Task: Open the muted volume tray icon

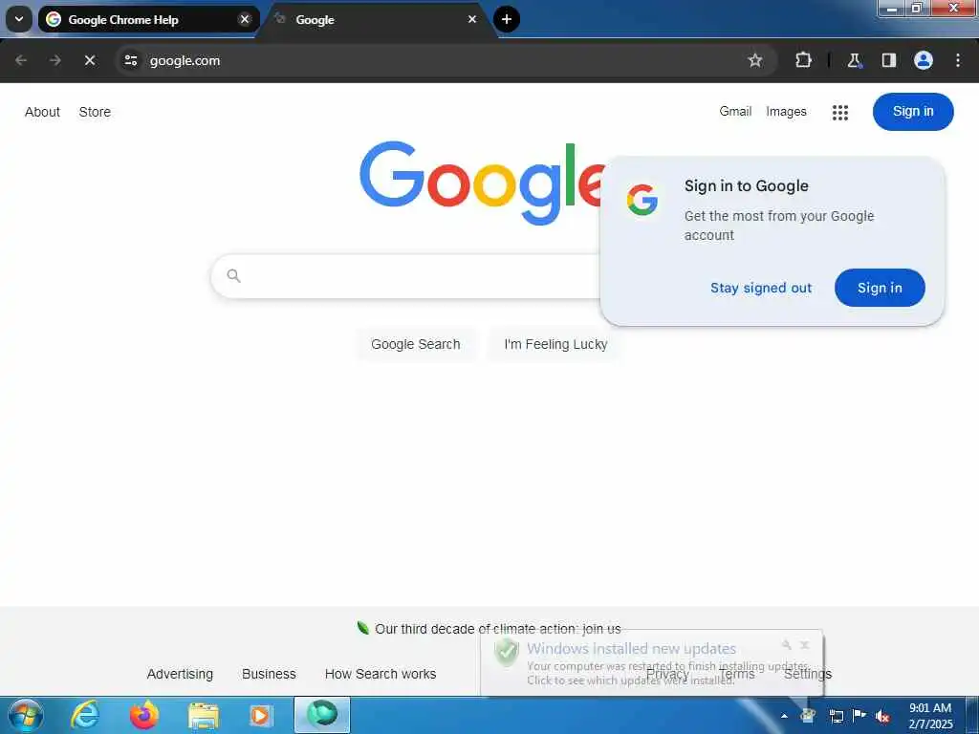Action: click(882, 716)
